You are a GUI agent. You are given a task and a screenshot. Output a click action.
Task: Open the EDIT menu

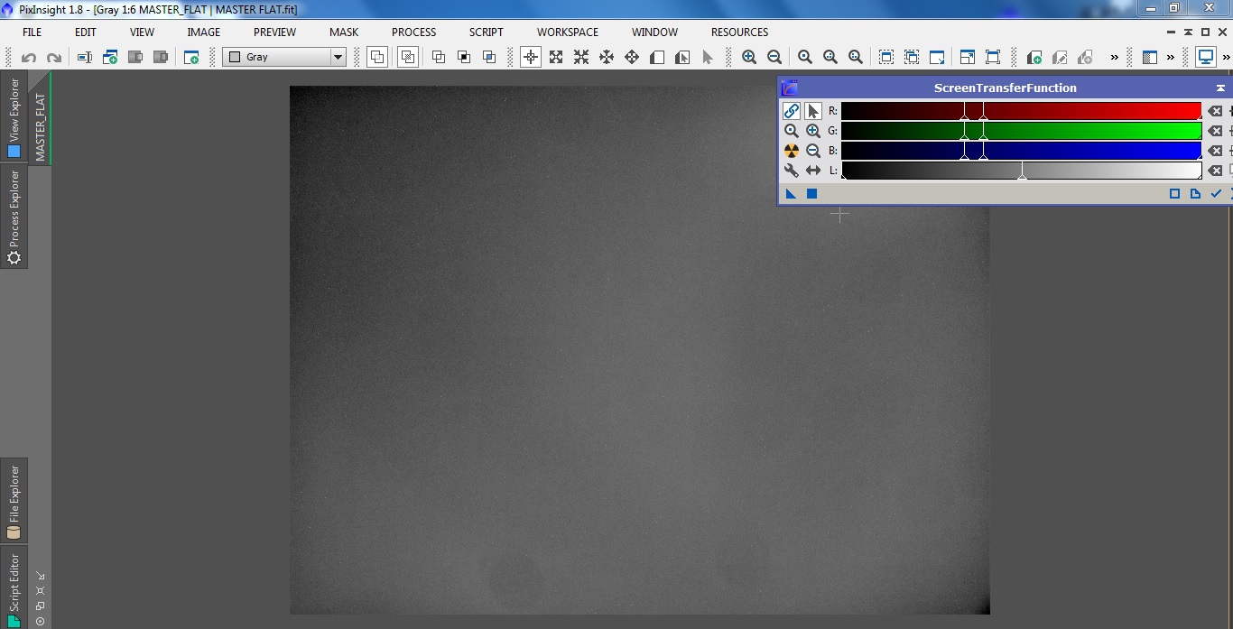(x=86, y=32)
